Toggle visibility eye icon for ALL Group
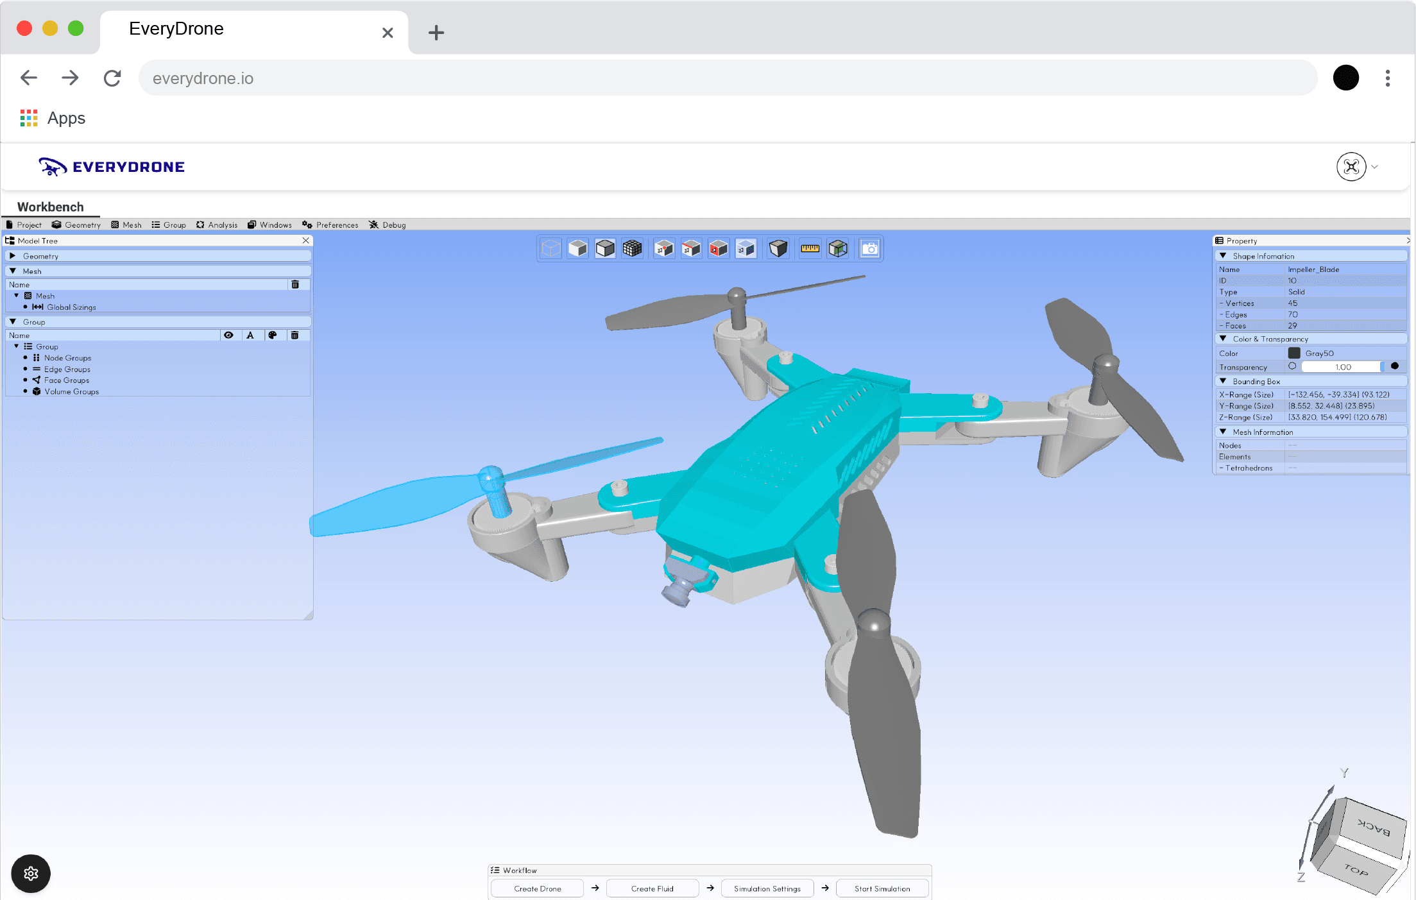The height and width of the screenshot is (900, 1416). pyautogui.click(x=227, y=335)
